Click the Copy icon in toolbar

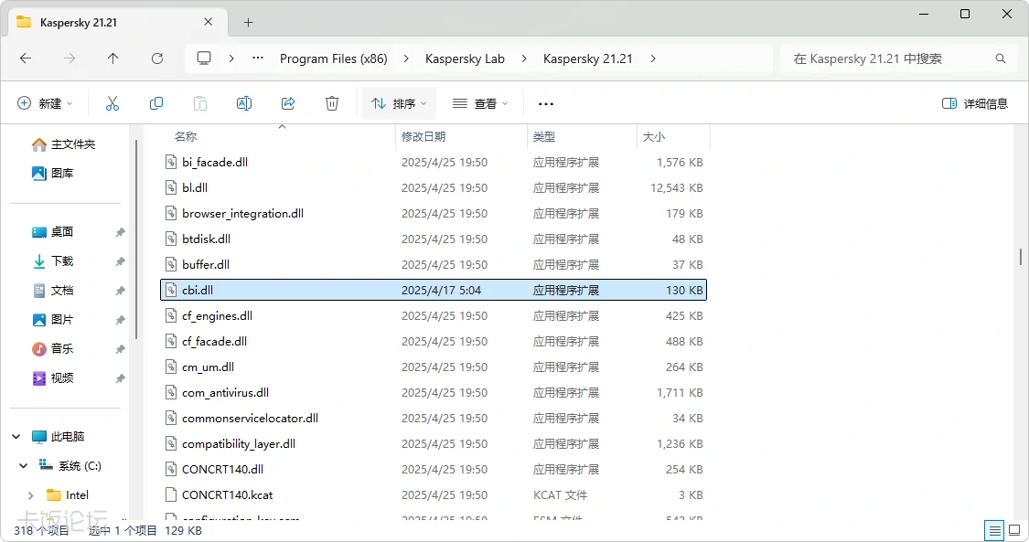(x=156, y=104)
